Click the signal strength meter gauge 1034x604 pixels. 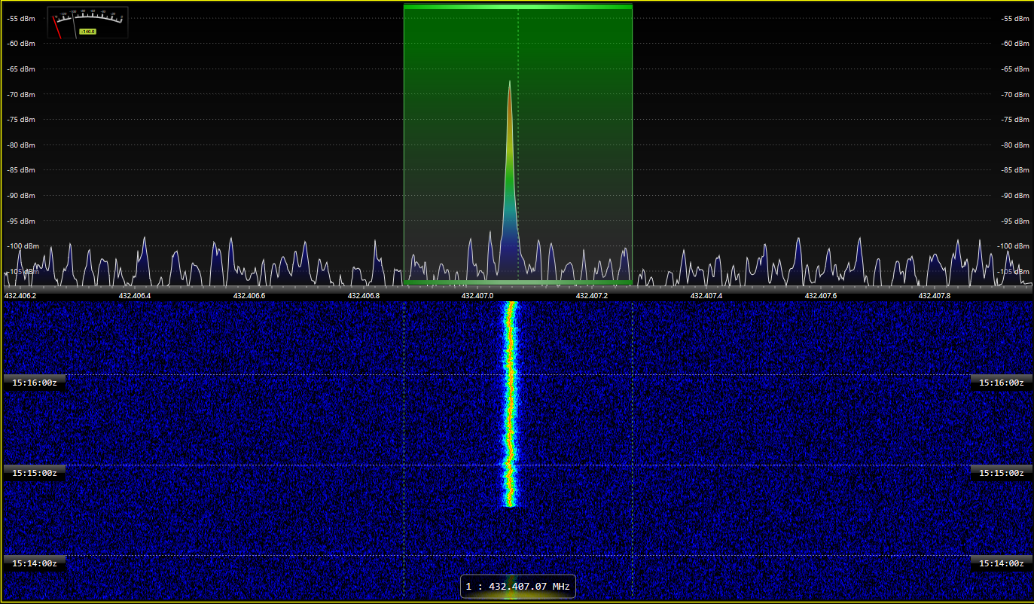click(x=87, y=21)
